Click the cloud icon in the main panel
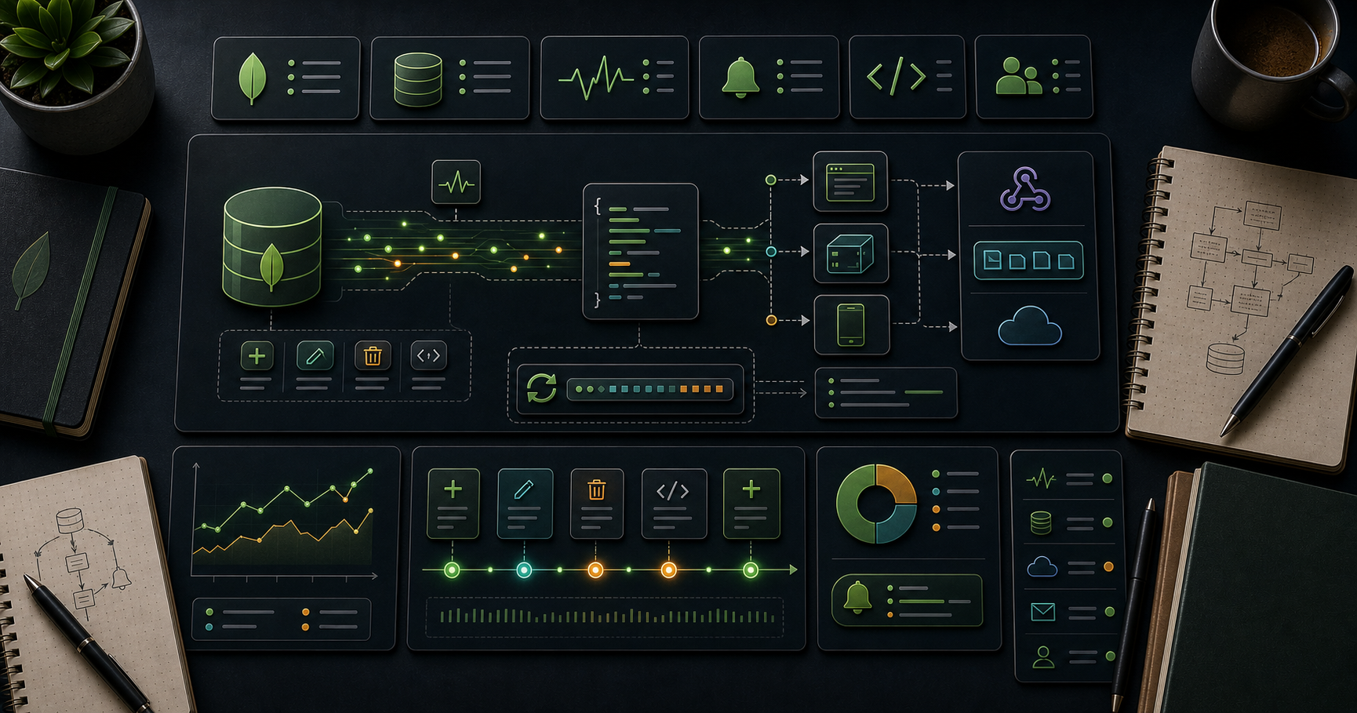Screen dimensions: 1357x713 pos(1029,326)
